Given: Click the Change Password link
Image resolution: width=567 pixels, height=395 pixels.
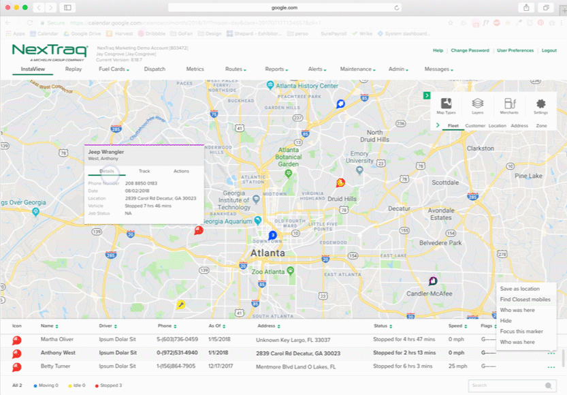Looking at the screenshot, I should coord(470,50).
